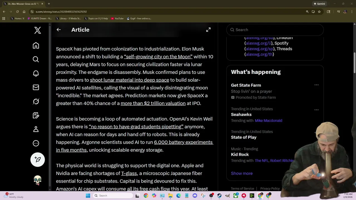Open More circle-ellipsis sidebar menu

[36, 143]
